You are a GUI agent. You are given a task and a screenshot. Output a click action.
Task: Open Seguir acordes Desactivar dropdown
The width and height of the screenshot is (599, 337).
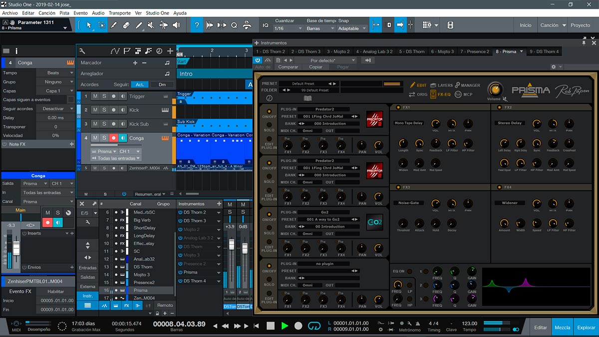coord(55,109)
